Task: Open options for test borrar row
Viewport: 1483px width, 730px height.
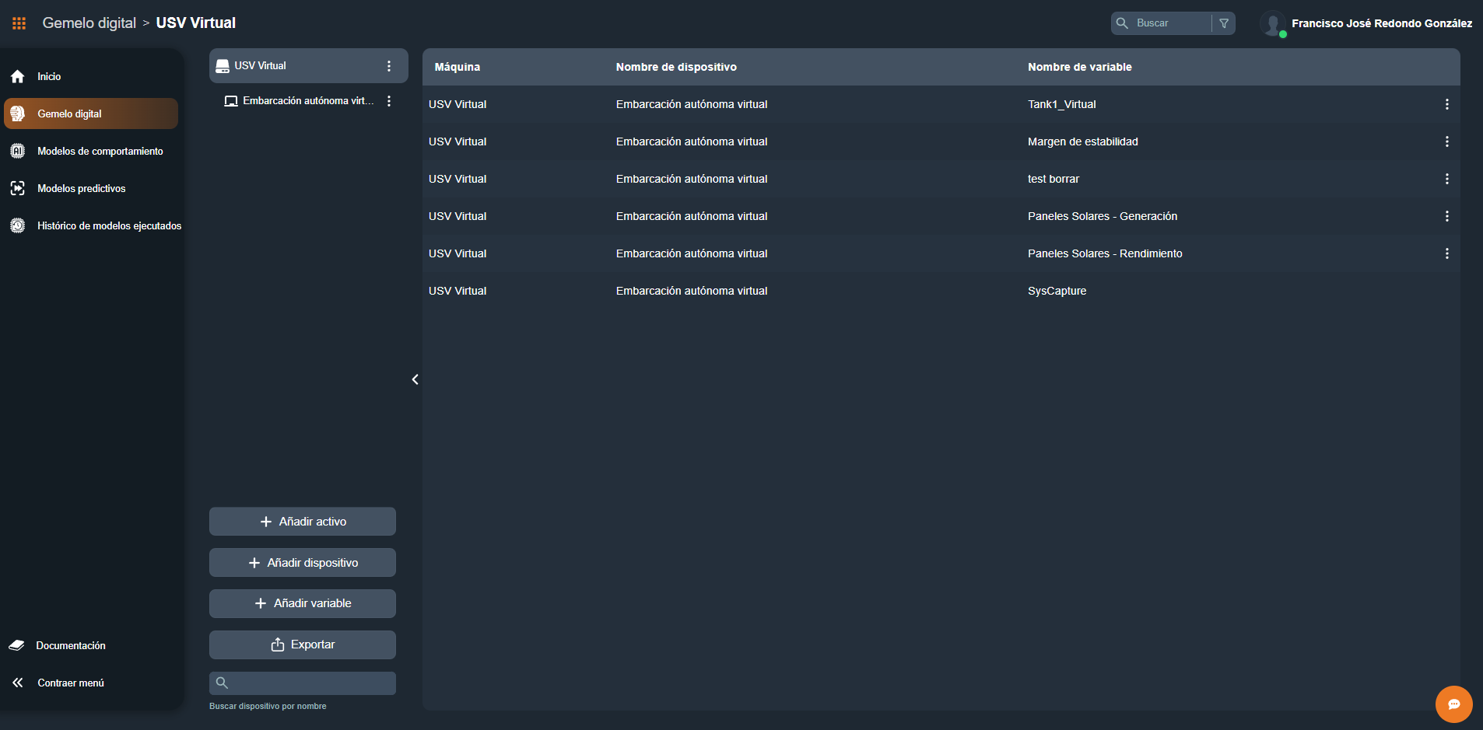Action: coord(1446,179)
